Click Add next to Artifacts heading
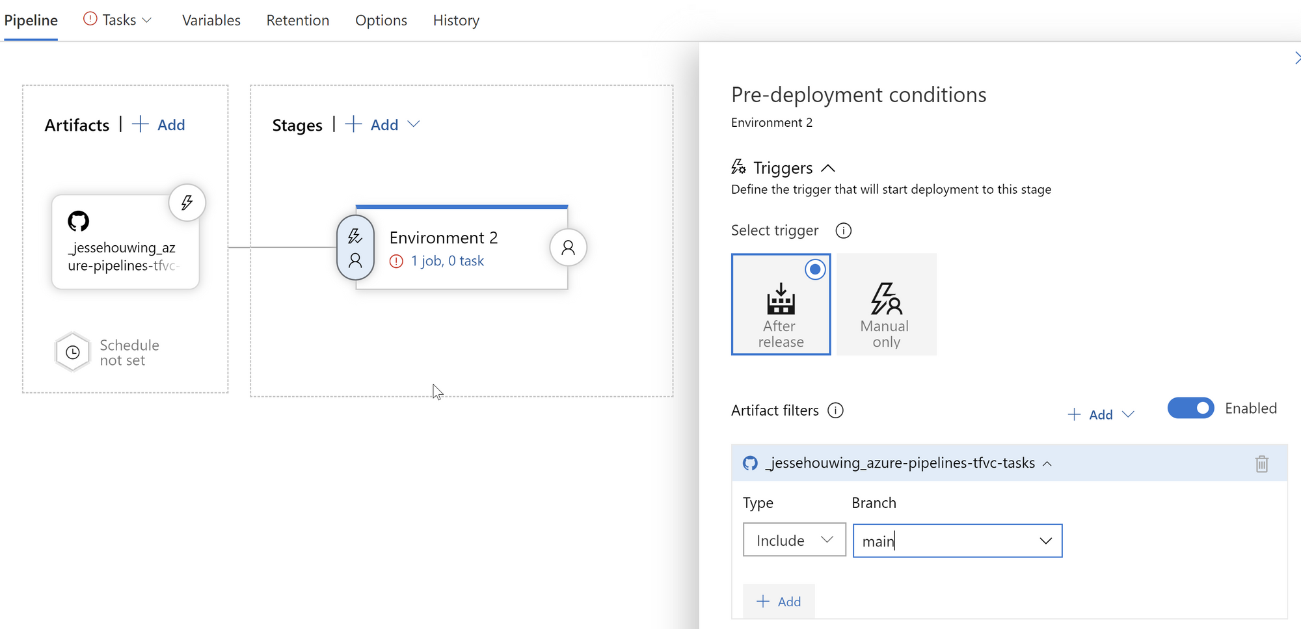The height and width of the screenshot is (629, 1301). point(159,125)
